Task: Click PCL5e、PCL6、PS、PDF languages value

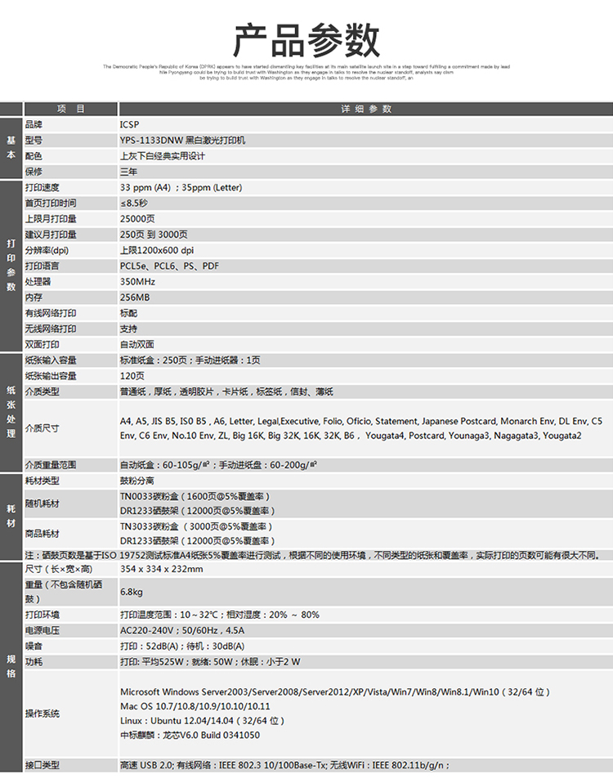Action: click(x=169, y=266)
